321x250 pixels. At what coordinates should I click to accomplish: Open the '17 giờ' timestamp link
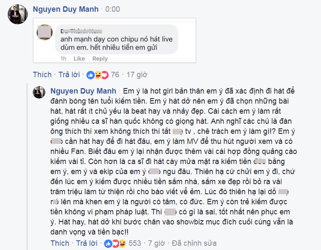(137, 75)
